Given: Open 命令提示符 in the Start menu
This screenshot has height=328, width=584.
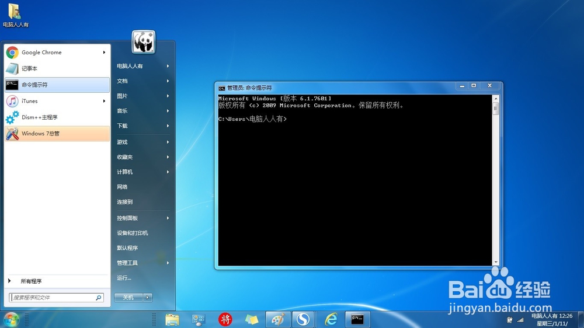Looking at the screenshot, I should (57, 85).
